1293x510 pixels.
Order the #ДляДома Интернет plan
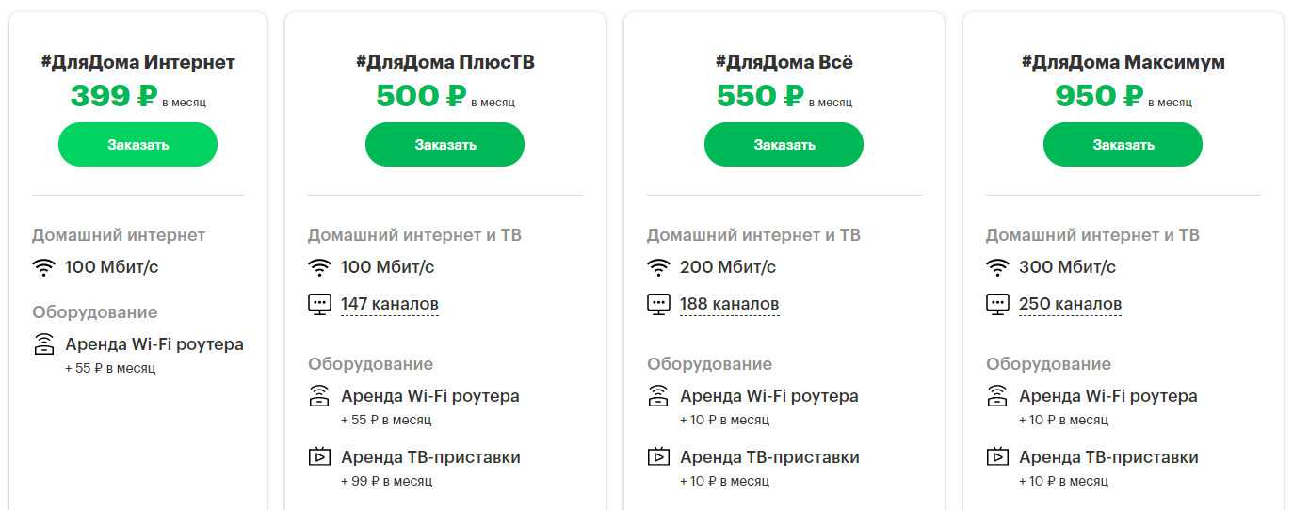[x=137, y=145]
